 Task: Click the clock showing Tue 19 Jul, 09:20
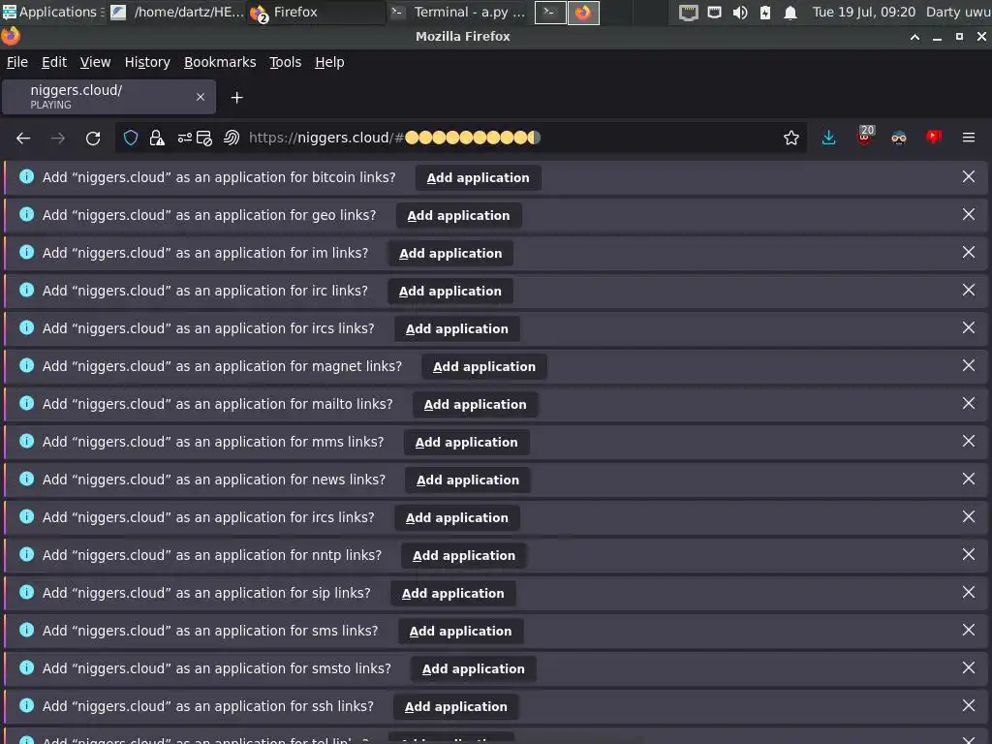(863, 12)
